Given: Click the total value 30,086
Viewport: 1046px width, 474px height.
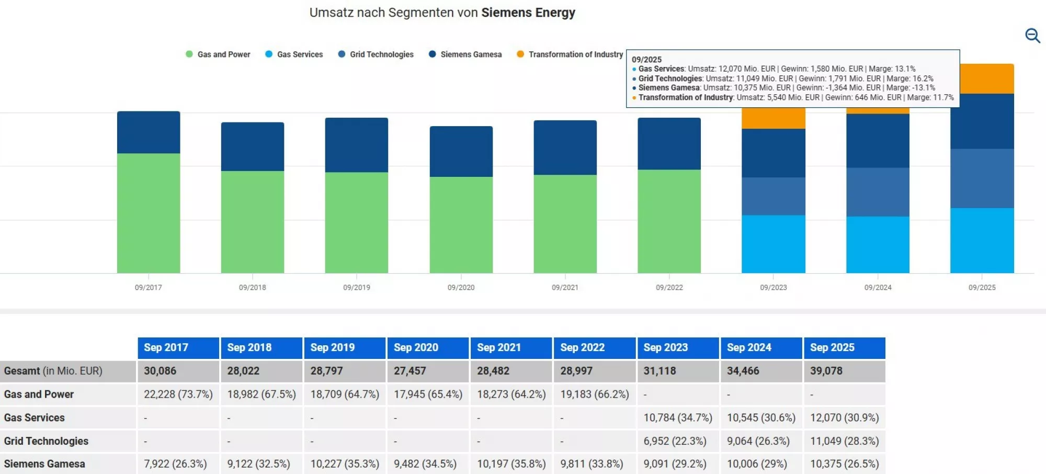Looking at the screenshot, I should (x=160, y=371).
